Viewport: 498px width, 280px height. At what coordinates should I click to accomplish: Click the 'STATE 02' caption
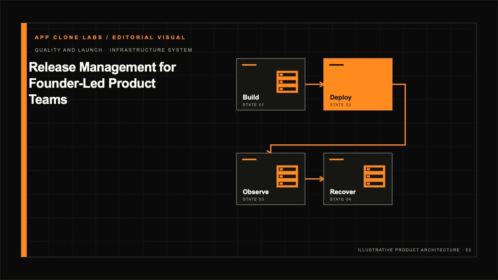341,105
